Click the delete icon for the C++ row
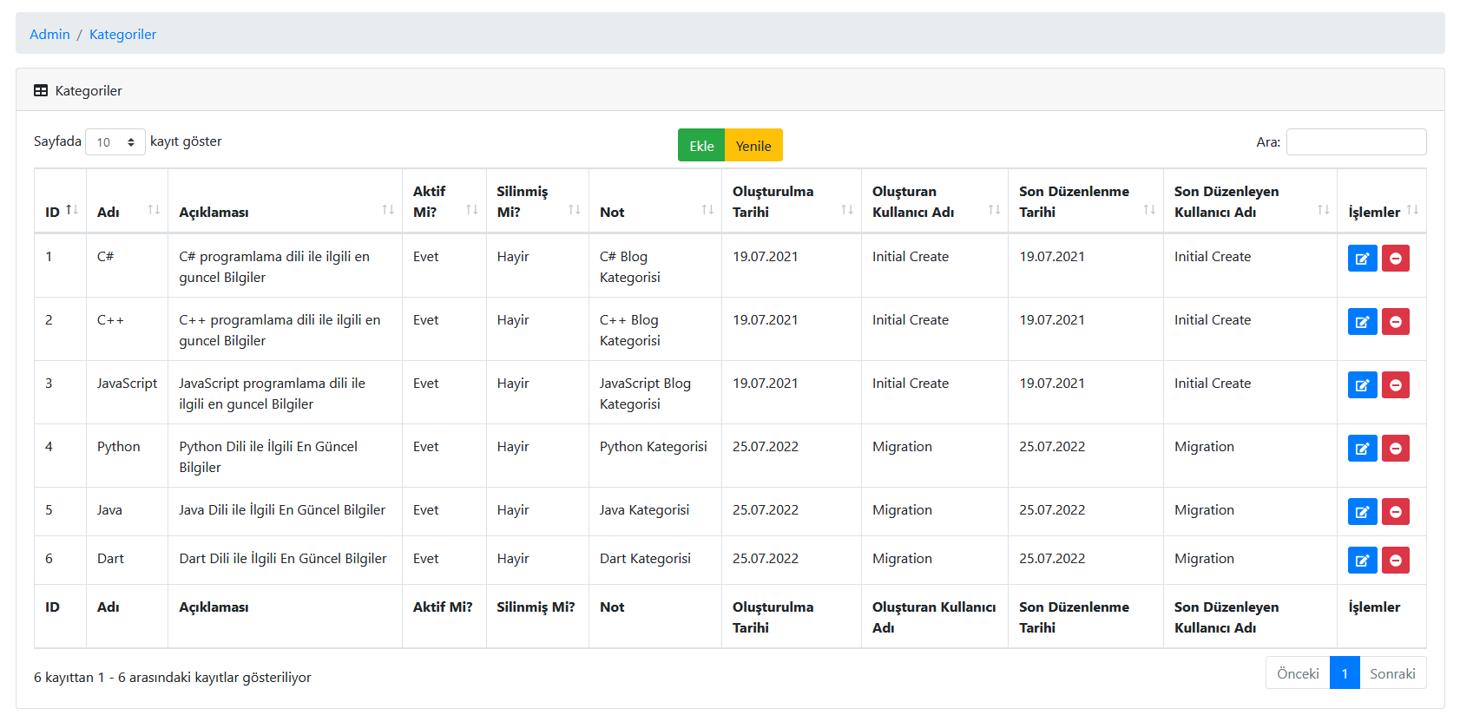1460x715 pixels. tap(1395, 321)
